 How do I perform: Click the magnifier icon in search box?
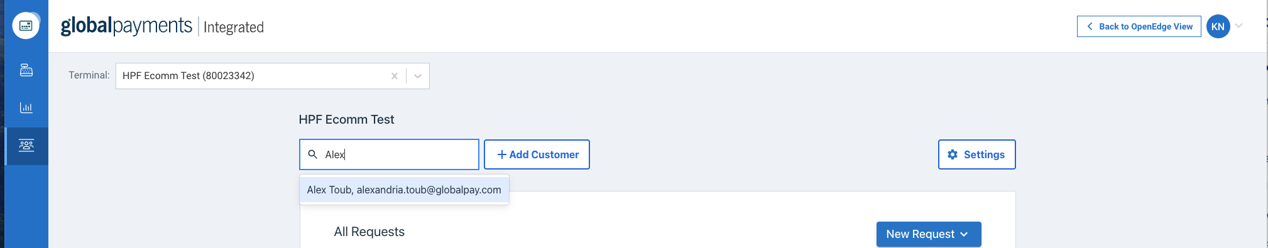312,154
